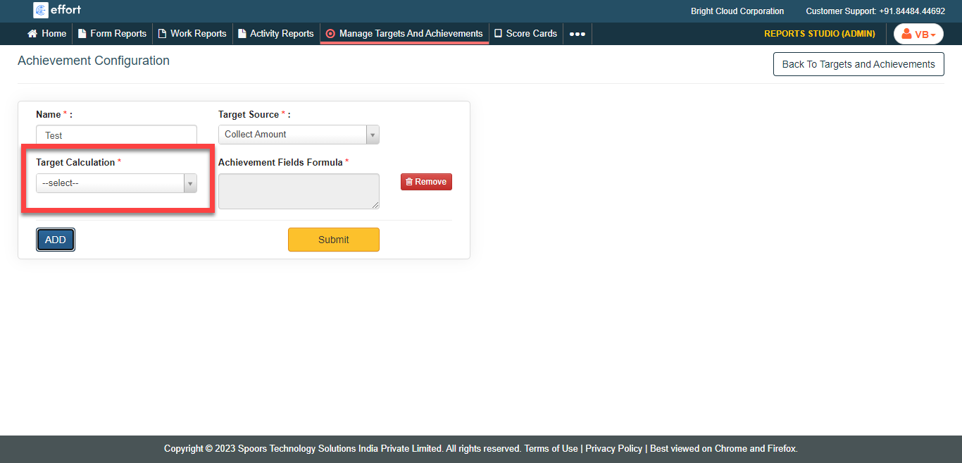962x463 pixels.
Task: Open Privacy Policy link
Action: tap(613, 448)
